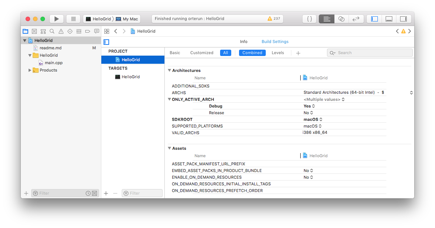This screenshot has height=228, width=435.
Task: Open the Issue navigator
Action: pyautogui.click(x=60, y=31)
